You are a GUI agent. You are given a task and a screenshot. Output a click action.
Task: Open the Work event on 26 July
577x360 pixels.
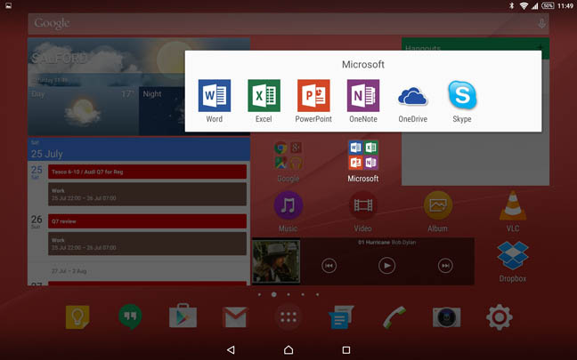click(x=147, y=244)
